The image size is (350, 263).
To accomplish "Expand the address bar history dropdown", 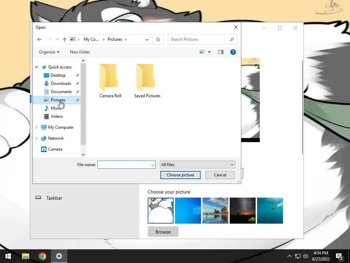I will point(147,40).
